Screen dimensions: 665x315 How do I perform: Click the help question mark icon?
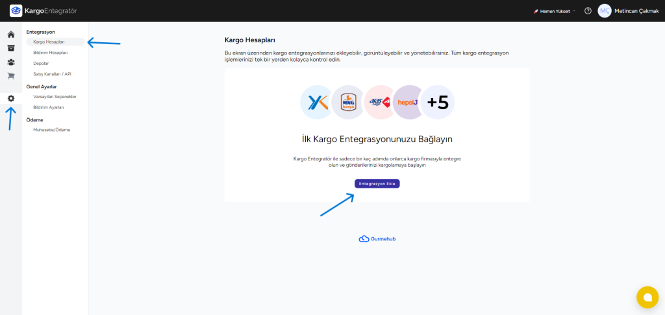588,11
